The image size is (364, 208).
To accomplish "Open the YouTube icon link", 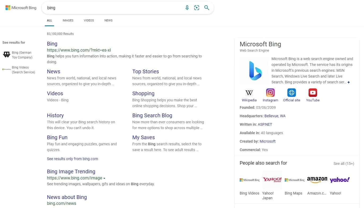I will click(313, 93).
